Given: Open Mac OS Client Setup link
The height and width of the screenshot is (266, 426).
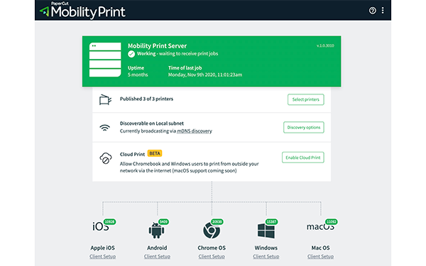Looking at the screenshot, I should 321,256.
